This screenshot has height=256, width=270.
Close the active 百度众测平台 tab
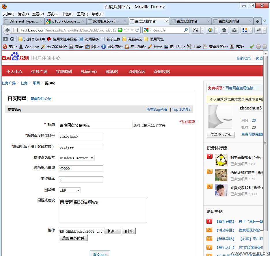(167, 21)
